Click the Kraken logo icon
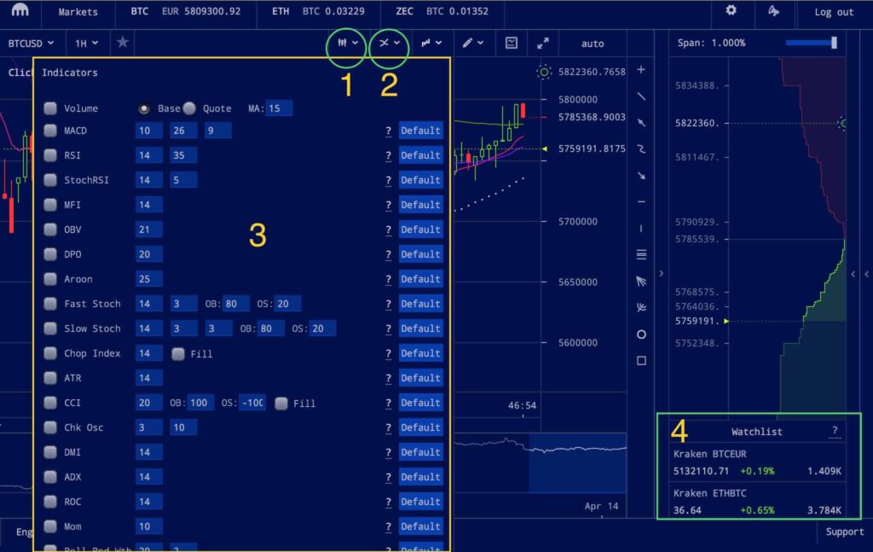The image size is (873, 552). point(20,10)
